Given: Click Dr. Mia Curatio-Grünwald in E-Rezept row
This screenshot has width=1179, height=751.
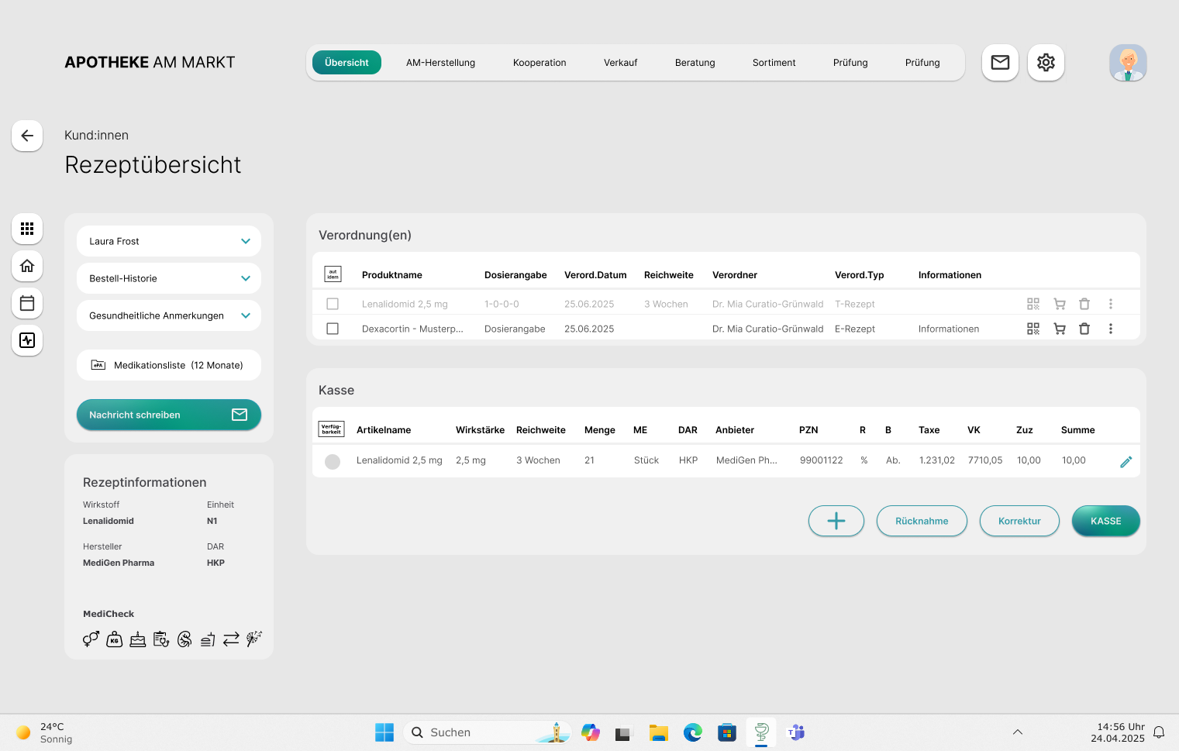Looking at the screenshot, I should click(767, 329).
